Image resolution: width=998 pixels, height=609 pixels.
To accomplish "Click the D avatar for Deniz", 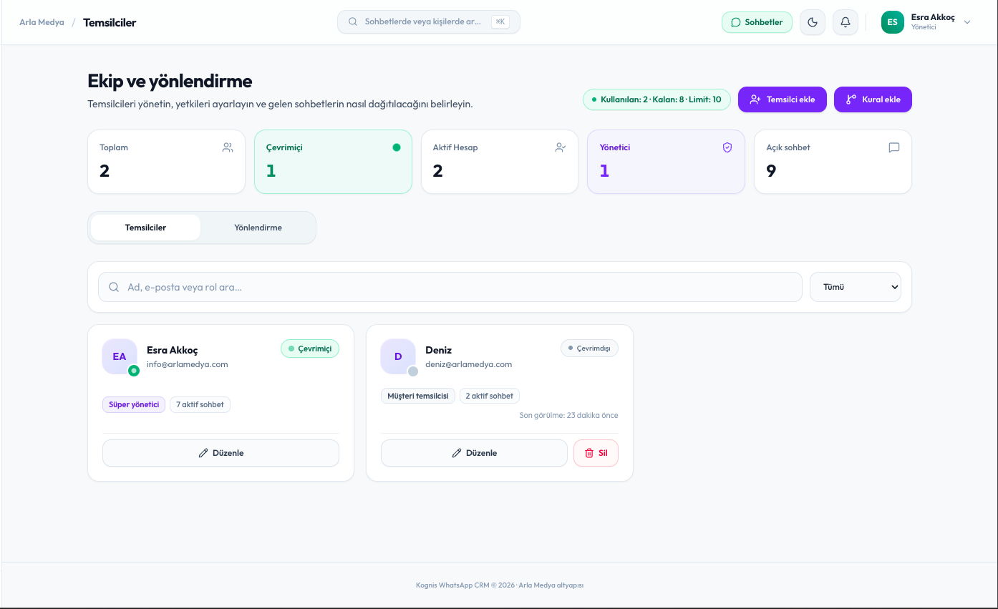I will click(398, 356).
